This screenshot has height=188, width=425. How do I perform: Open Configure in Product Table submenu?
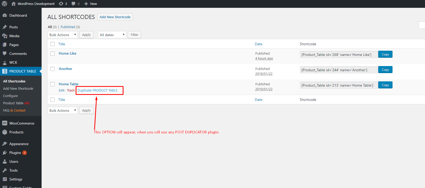coord(10,96)
